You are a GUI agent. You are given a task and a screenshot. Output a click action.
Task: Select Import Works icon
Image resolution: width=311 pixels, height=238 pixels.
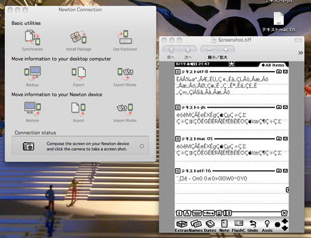point(125,110)
